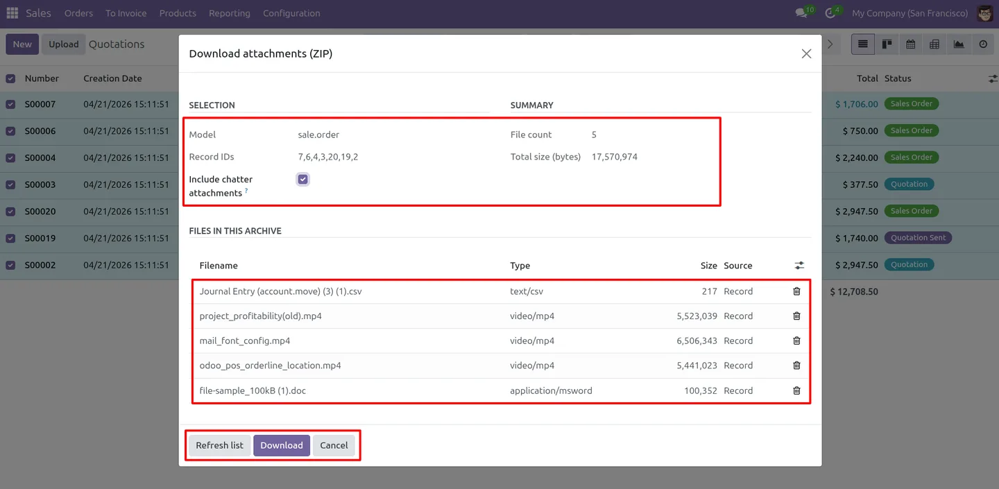
Task: Click the Quotation Sent status badge
Action: click(x=918, y=238)
